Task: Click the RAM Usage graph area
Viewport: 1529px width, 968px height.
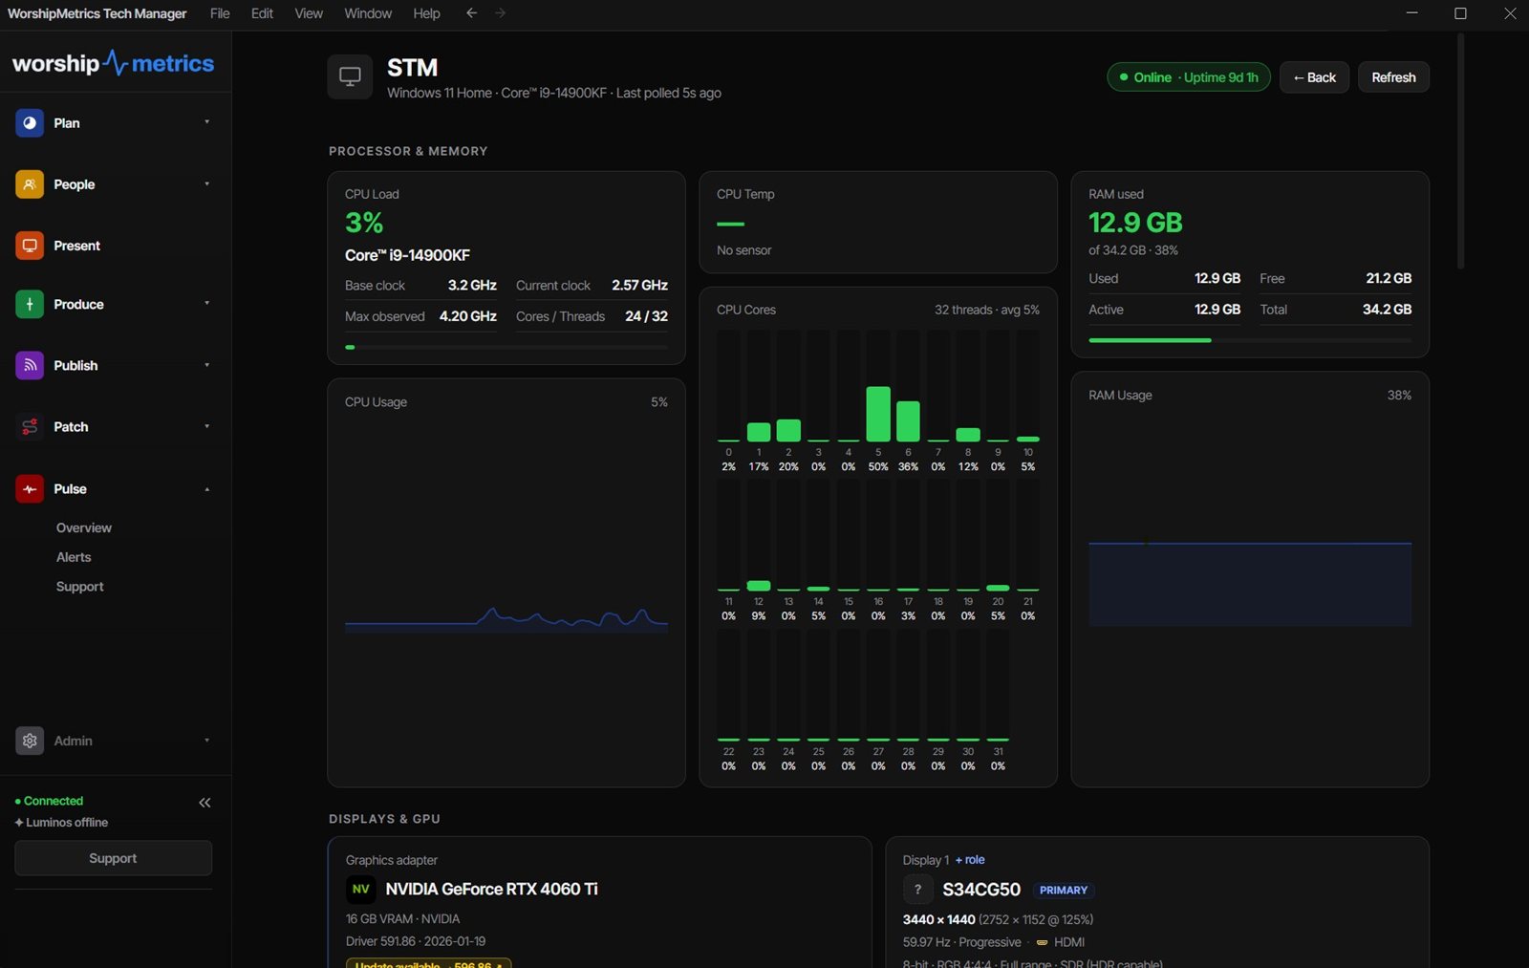Action: point(1250,584)
